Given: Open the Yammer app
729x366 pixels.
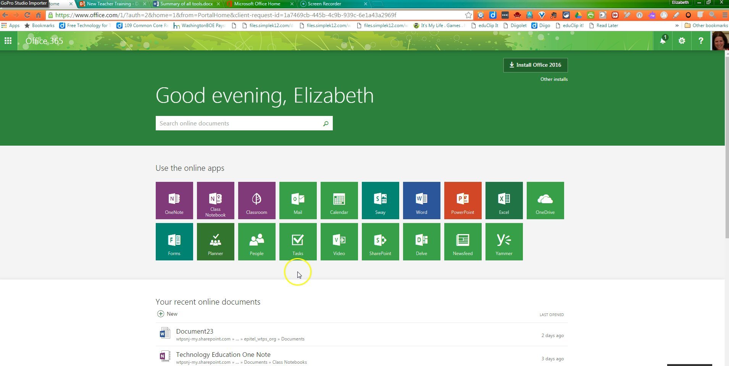Looking at the screenshot, I should pos(503,241).
